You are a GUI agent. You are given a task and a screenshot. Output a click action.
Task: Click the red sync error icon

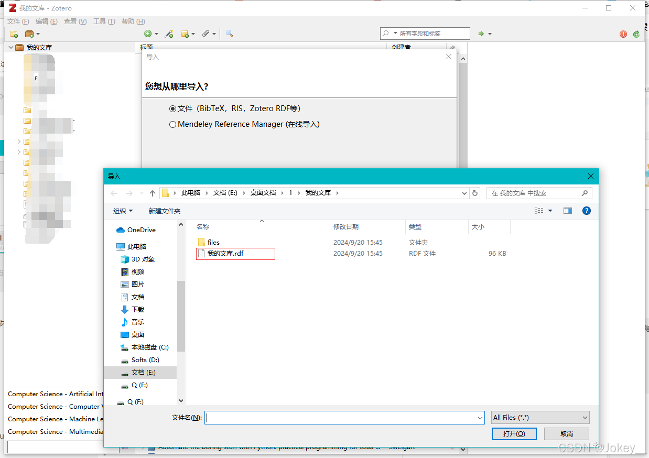623,34
